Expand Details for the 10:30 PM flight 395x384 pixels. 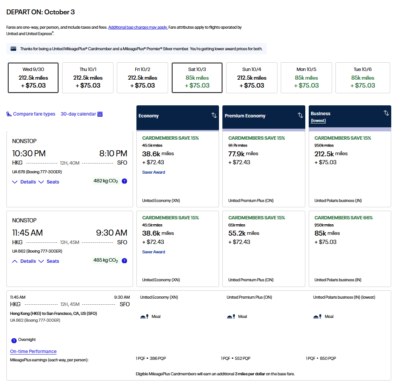24,182
